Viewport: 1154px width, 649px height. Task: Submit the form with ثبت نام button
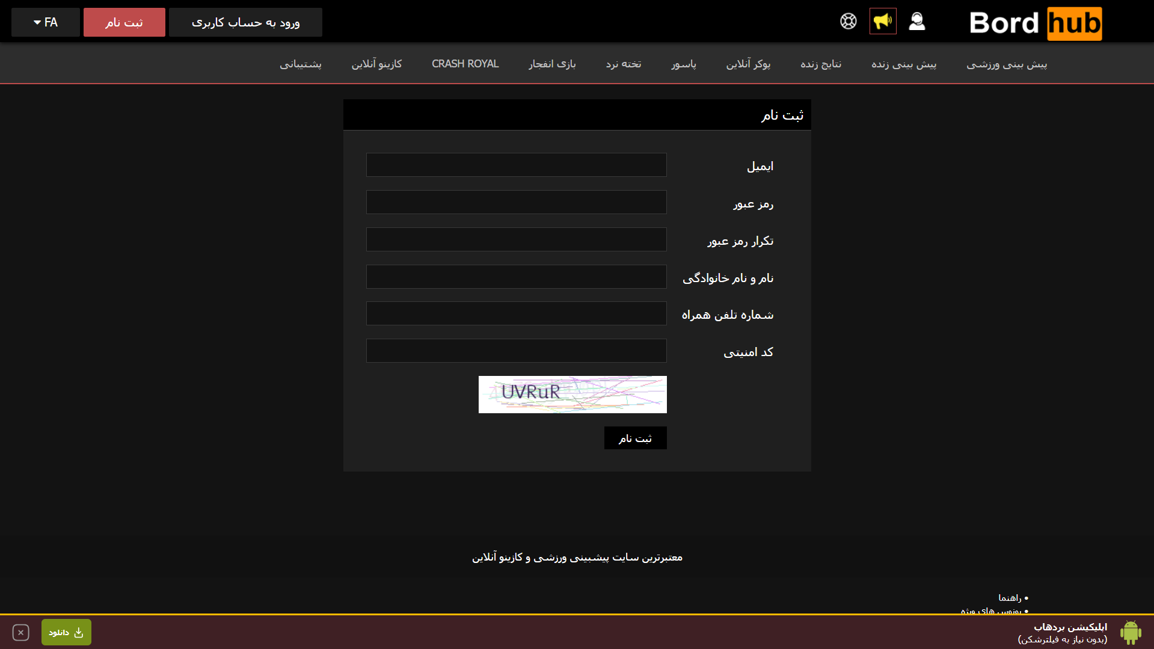point(636,438)
